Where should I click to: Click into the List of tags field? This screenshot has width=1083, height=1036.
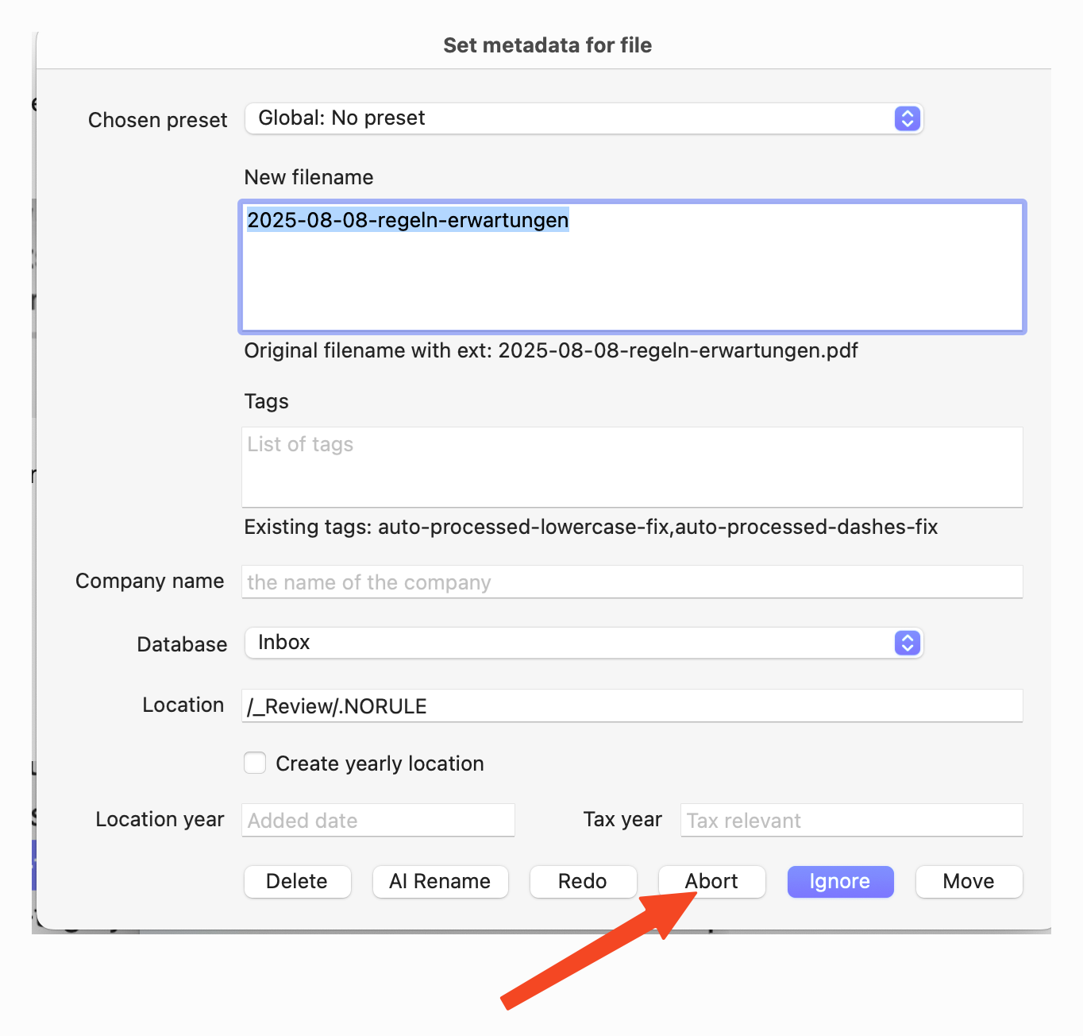coord(632,467)
